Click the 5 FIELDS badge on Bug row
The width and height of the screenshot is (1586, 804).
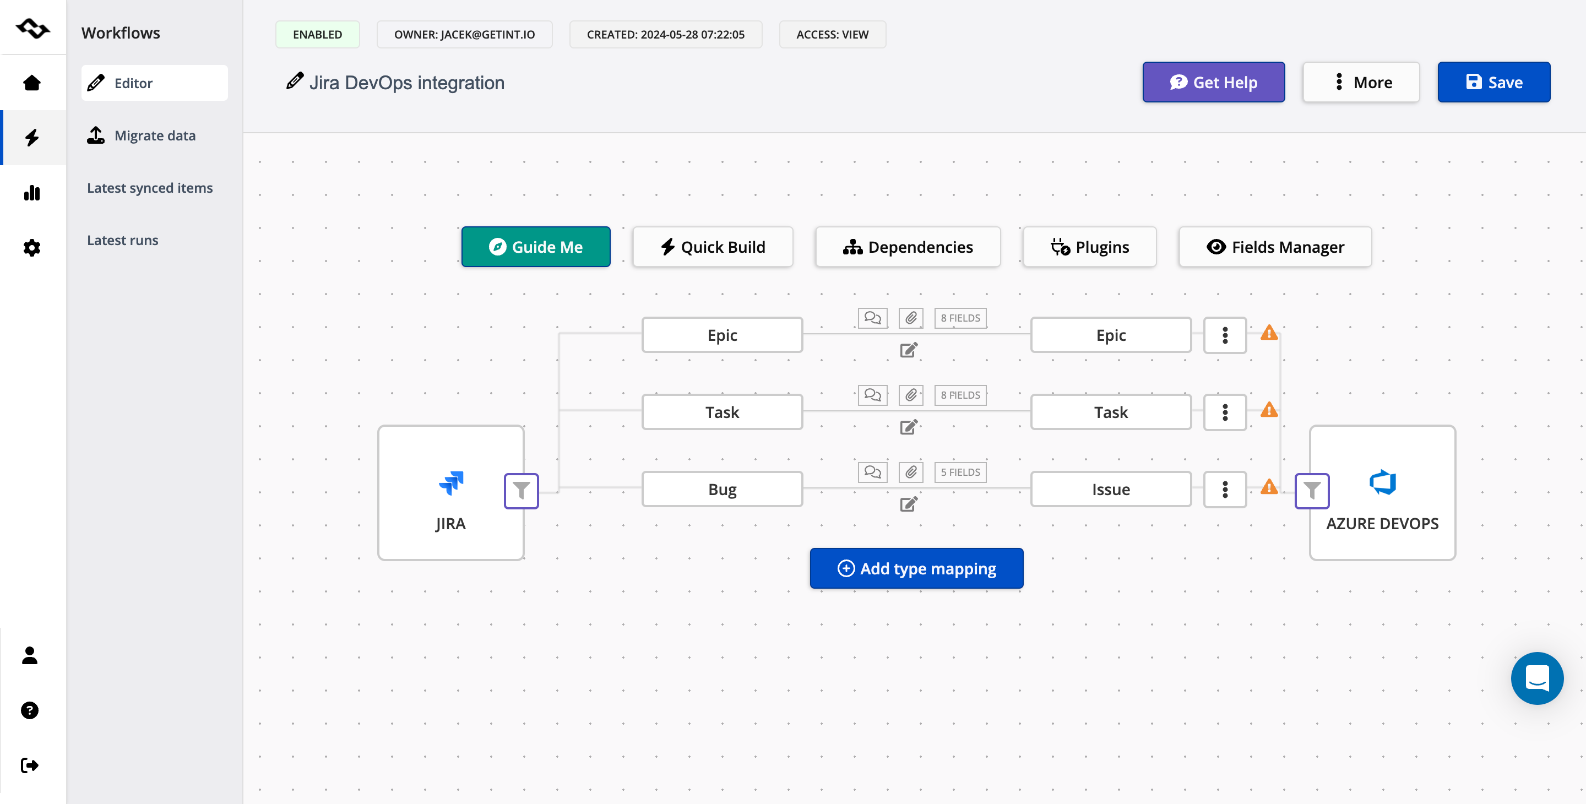pos(960,472)
